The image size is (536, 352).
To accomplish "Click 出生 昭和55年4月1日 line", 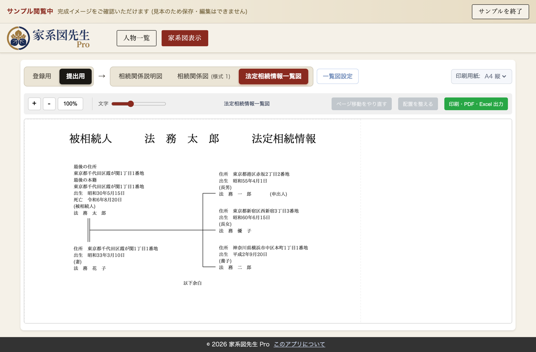I will [243, 181].
